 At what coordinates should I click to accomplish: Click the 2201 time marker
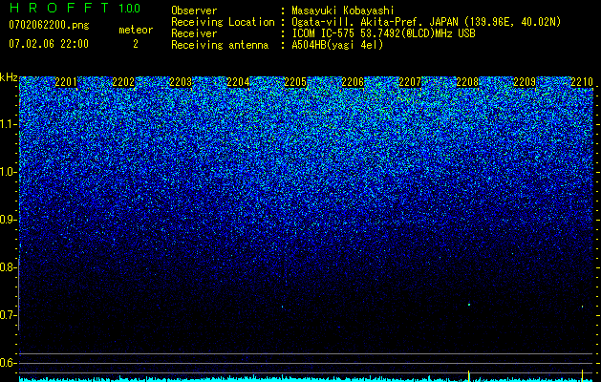pos(66,82)
